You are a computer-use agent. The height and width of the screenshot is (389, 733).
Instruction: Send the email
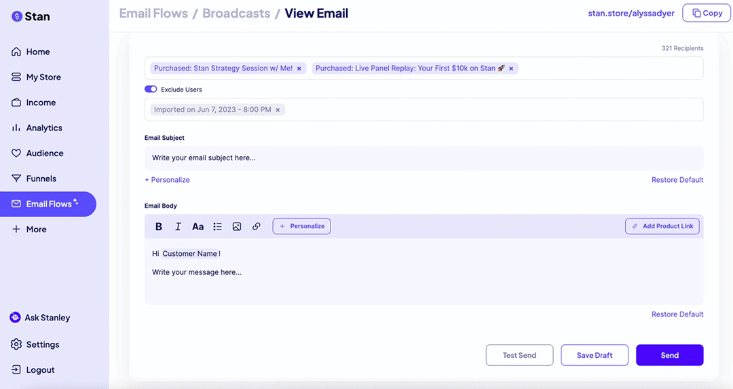coord(669,355)
